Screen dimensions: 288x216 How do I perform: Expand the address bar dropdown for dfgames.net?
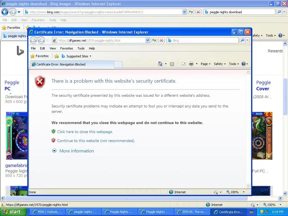pyautogui.click(x=147, y=40)
